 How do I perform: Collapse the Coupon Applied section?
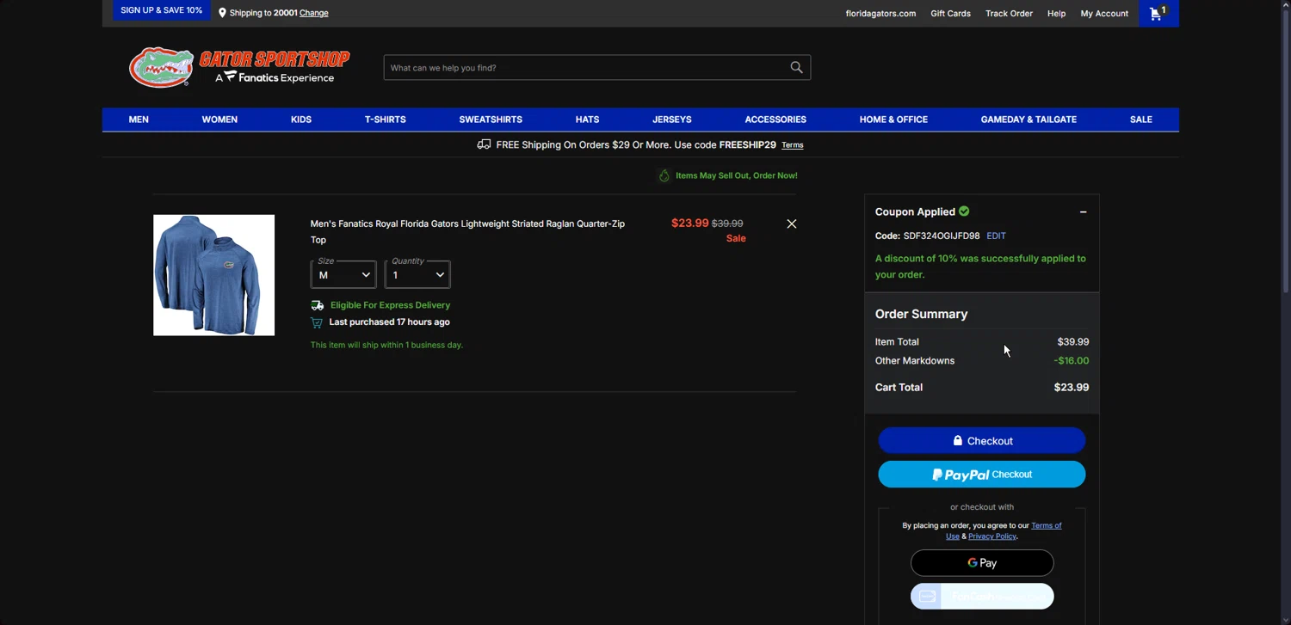point(1084,211)
